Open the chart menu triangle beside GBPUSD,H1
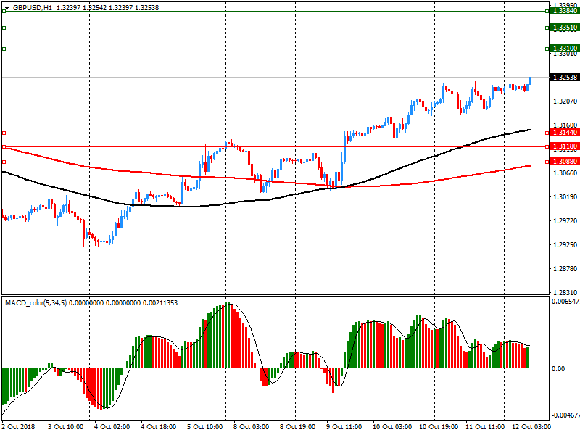Image resolution: width=580 pixels, height=435 pixels. tap(6, 7)
